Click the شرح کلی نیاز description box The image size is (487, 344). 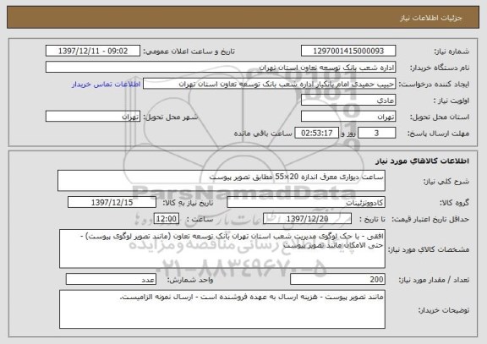(x=222, y=181)
